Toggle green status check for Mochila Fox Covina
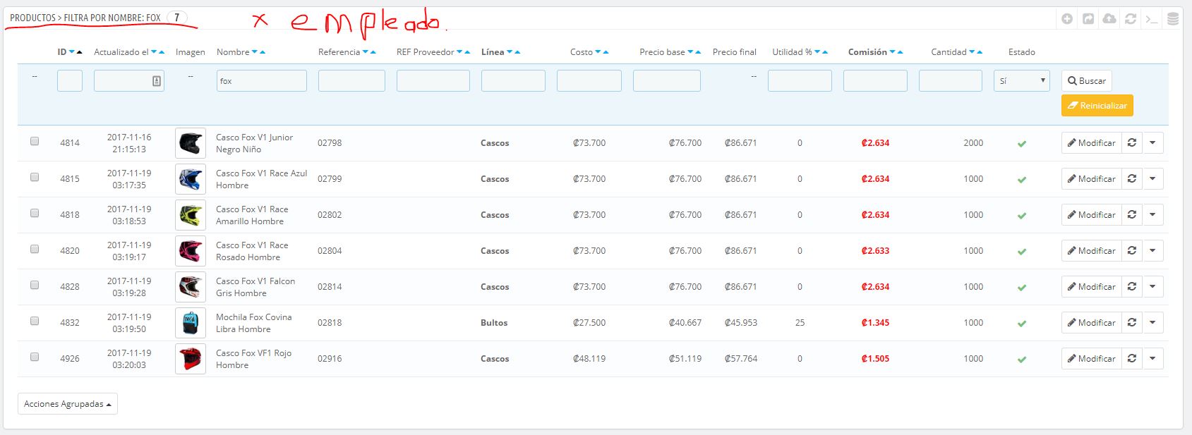The width and height of the screenshot is (1192, 435). pyautogui.click(x=1021, y=324)
